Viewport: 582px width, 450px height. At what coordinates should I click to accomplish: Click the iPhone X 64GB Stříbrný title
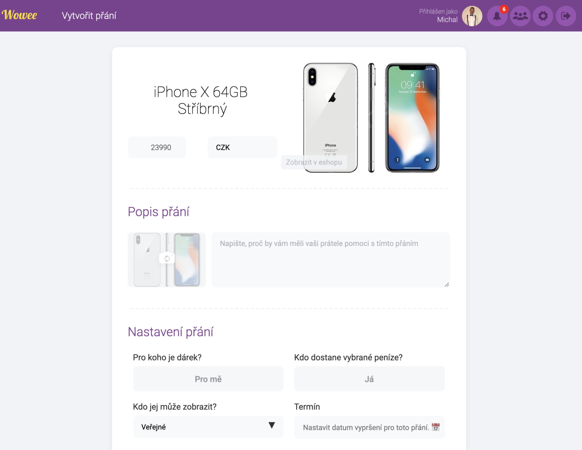201,100
